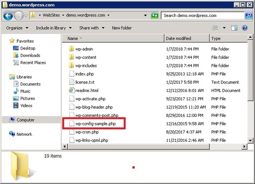Select Network in the navigation pane
The height and width of the screenshot is (184, 255).
pyautogui.click(x=20, y=134)
